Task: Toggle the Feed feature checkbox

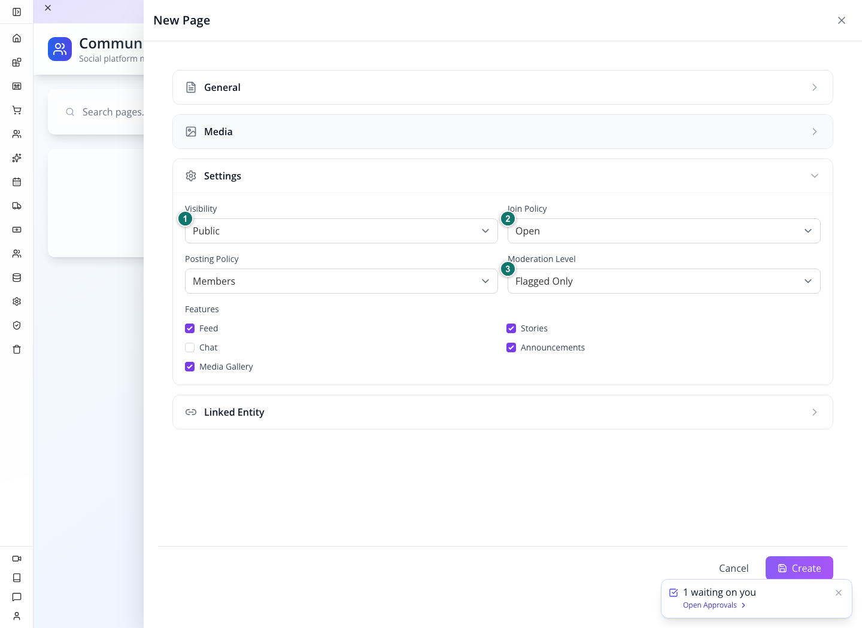Action: point(190,328)
